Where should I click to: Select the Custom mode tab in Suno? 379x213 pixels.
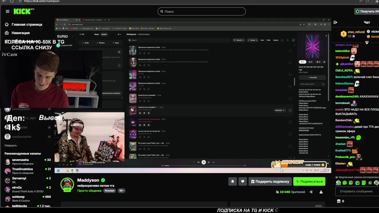[104, 34]
